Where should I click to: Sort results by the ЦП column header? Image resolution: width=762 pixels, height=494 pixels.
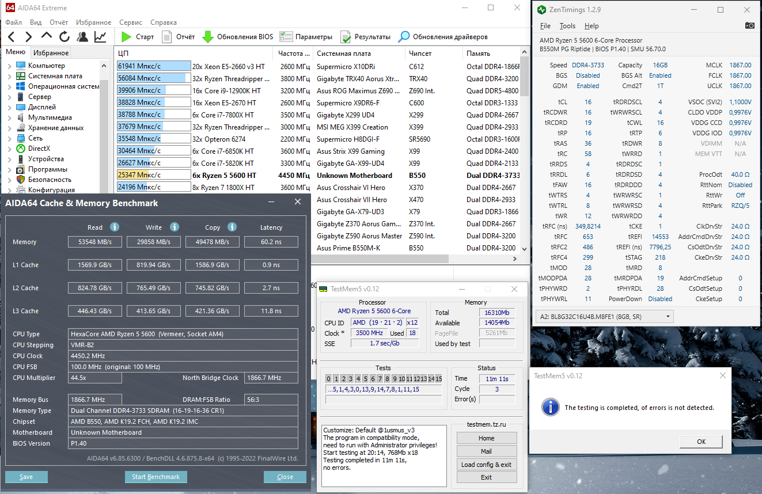[x=195, y=53]
